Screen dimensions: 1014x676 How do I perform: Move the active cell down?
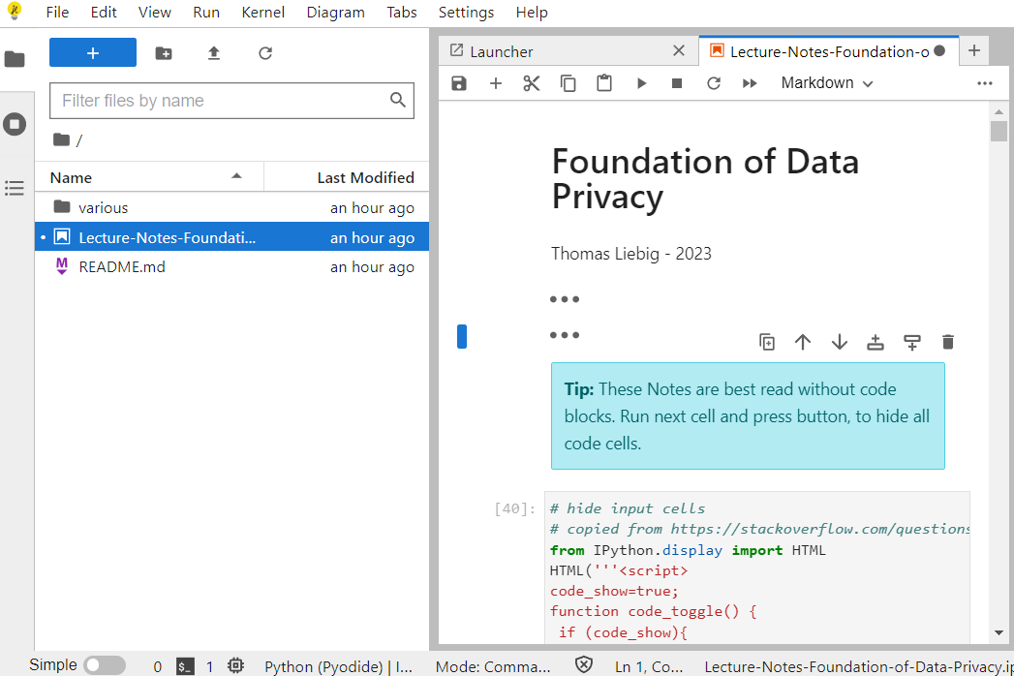[840, 342]
